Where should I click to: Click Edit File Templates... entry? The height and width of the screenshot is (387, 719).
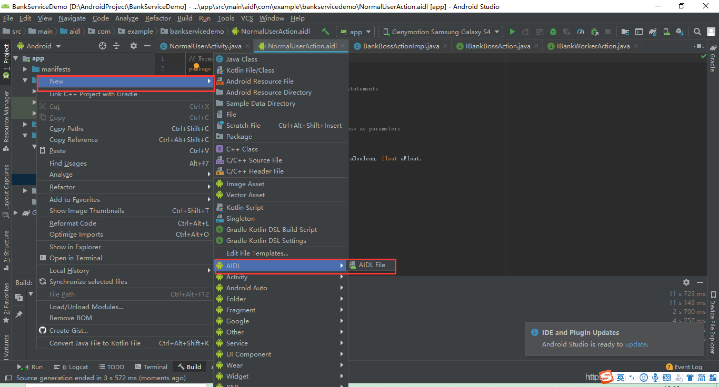click(281, 253)
